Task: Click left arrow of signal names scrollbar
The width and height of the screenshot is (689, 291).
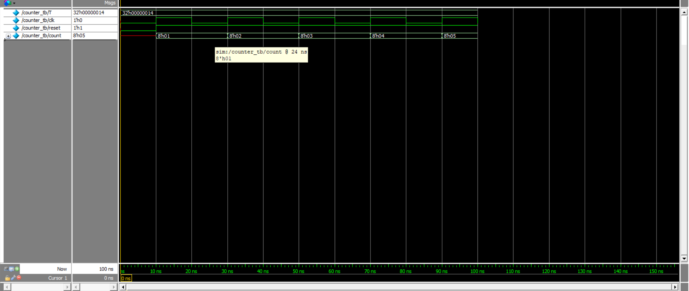Action: tap(7, 287)
